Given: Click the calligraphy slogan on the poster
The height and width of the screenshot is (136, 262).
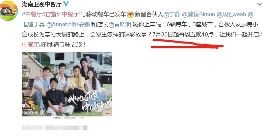Looking at the screenshot, I should tap(89, 103).
